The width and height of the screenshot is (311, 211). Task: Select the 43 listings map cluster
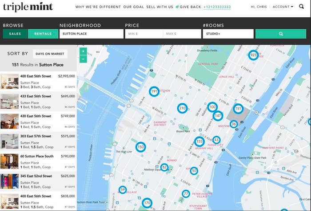216,140
